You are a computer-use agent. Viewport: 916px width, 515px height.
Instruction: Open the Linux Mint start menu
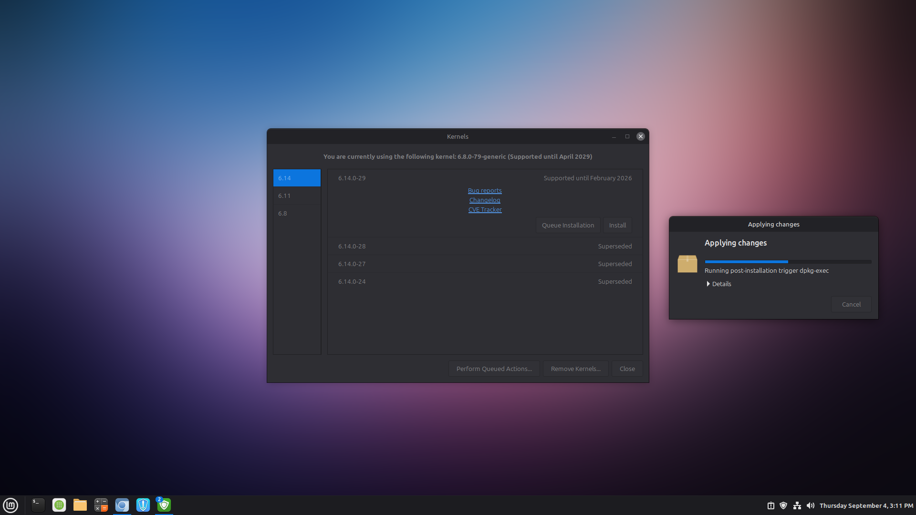coord(10,505)
